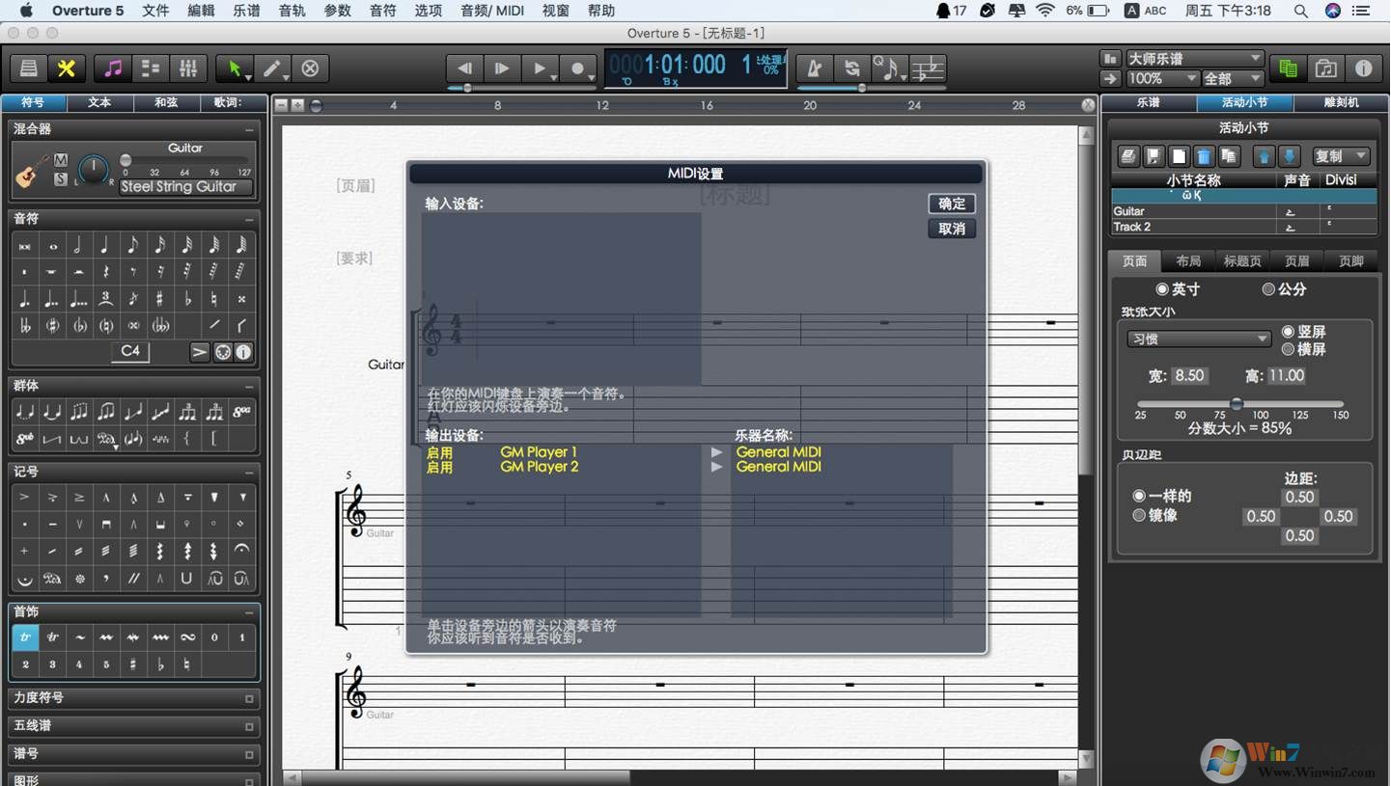Click the pink music note toolbar icon
Image resolution: width=1391 pixels, height=786 pixels.
114,68
